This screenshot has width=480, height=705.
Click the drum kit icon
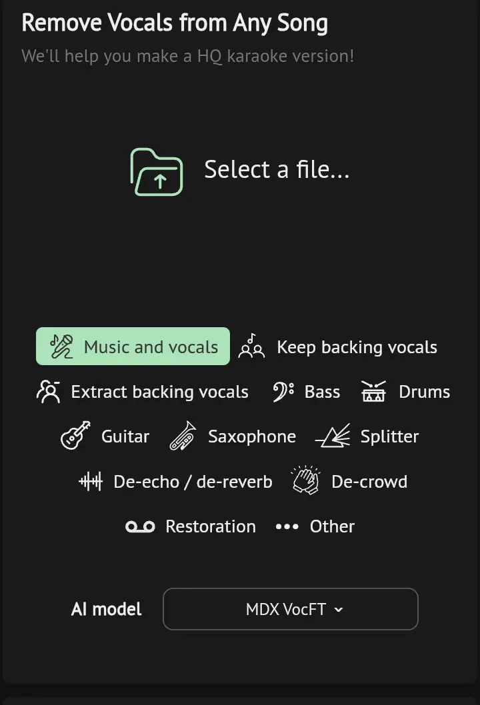coord(373,391)
